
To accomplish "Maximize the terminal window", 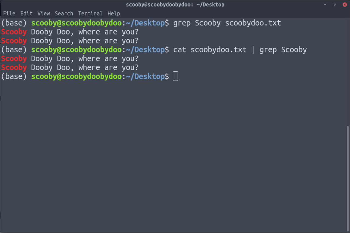I will 335,5.
